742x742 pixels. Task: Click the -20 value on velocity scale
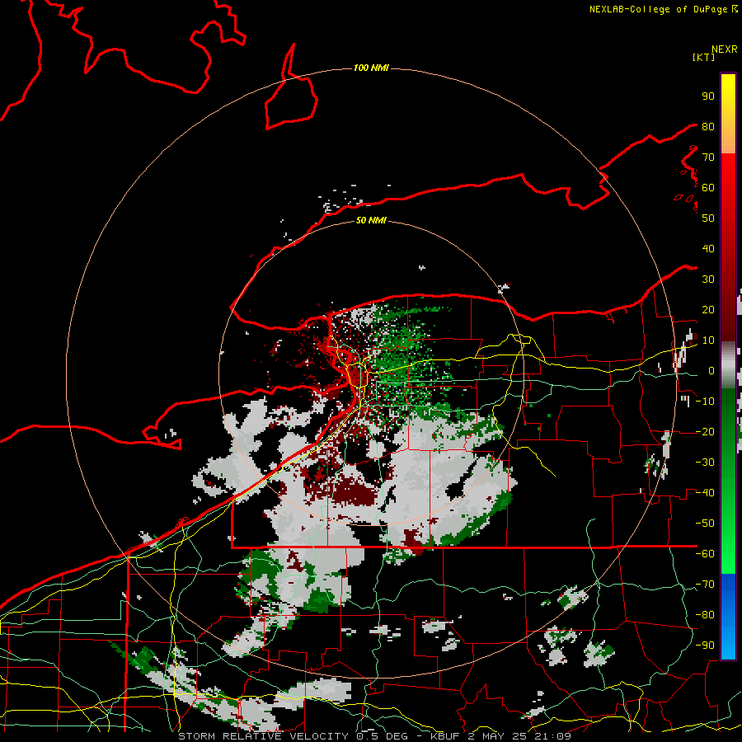tap(705, 432)
